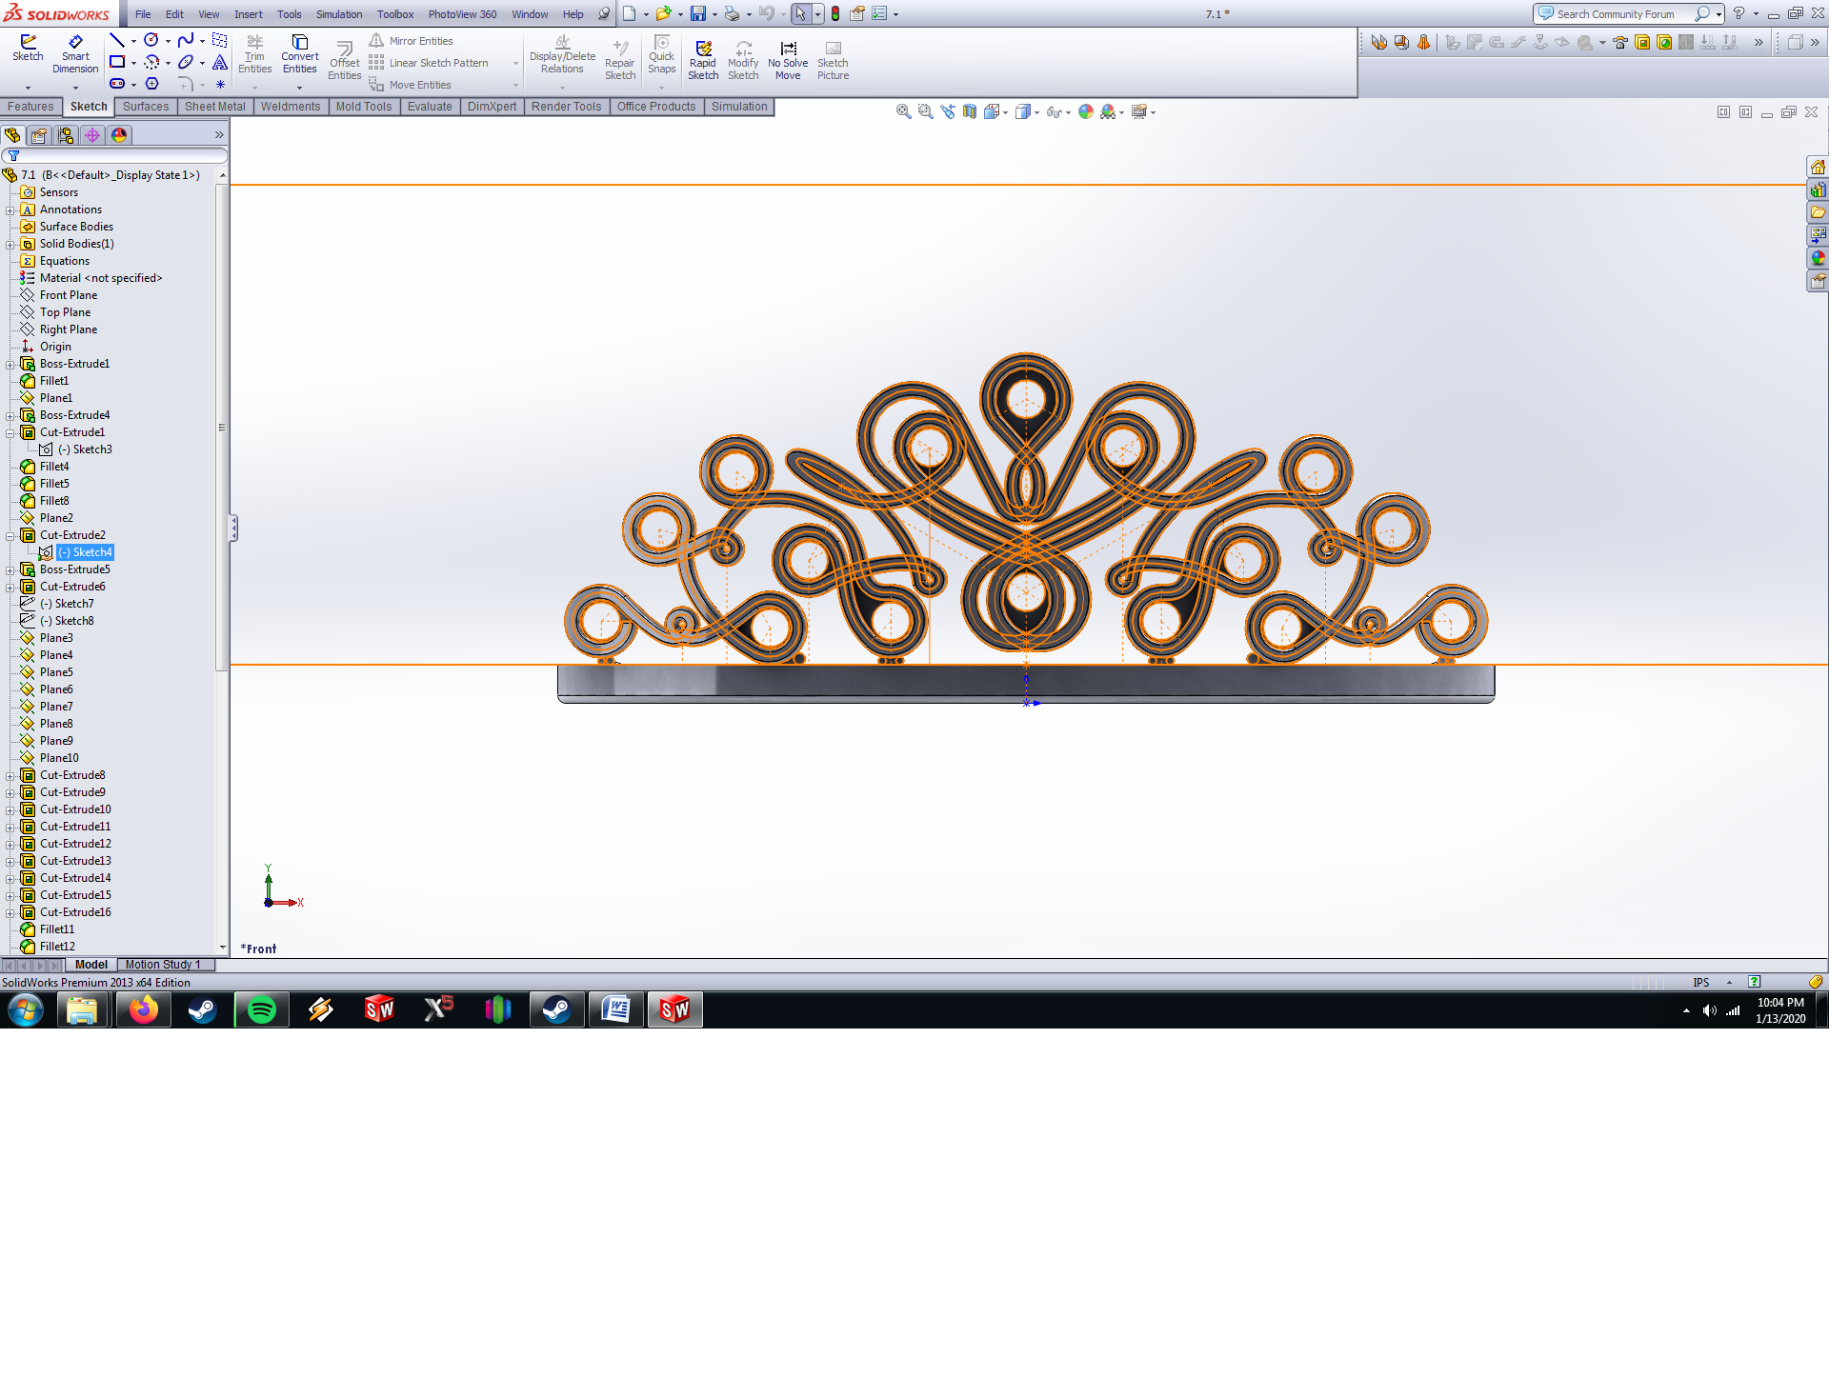The width and height of the screenshot is (1829, 1398).
Task: Switch to the Motion Study 1 tab
Action: pos(163,965)
